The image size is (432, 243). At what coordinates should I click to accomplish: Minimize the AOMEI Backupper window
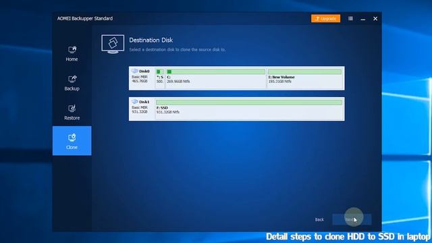(363, 19)
